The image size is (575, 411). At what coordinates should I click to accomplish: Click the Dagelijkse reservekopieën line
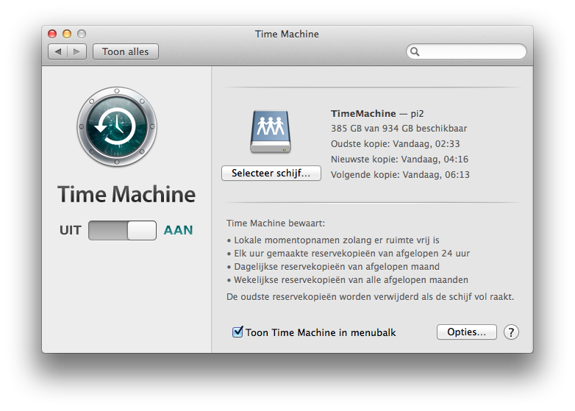tap(333, 267)
